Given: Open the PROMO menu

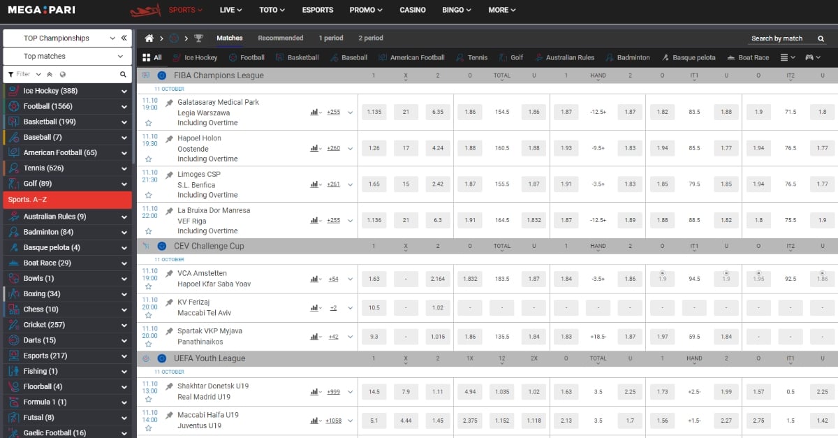Looking at the screenshot, I should (366, 10).
